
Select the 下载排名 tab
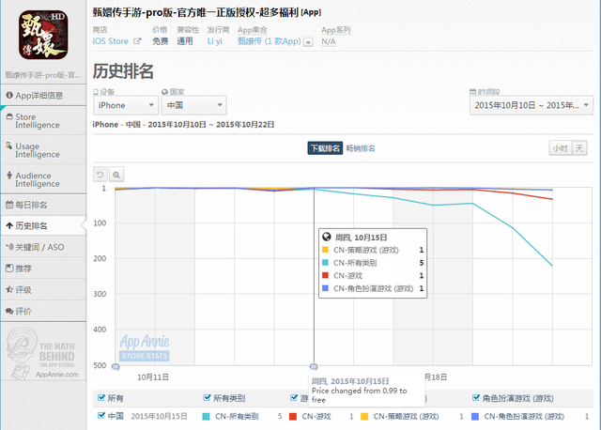pyautogui.click(x=325, y=148)
